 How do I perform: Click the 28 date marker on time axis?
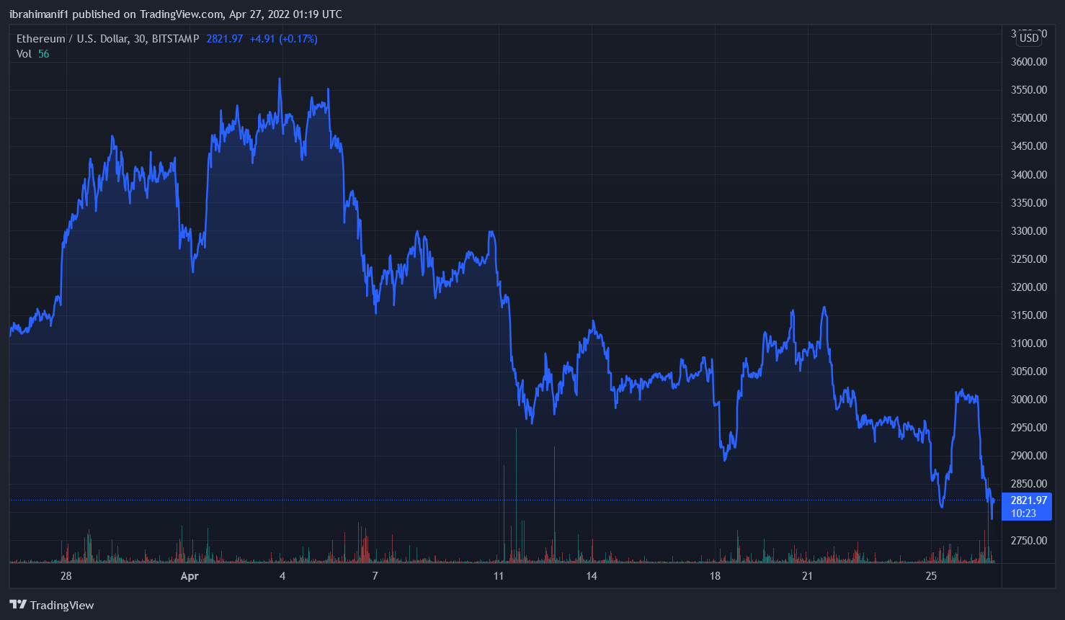[x=66, y=576]
